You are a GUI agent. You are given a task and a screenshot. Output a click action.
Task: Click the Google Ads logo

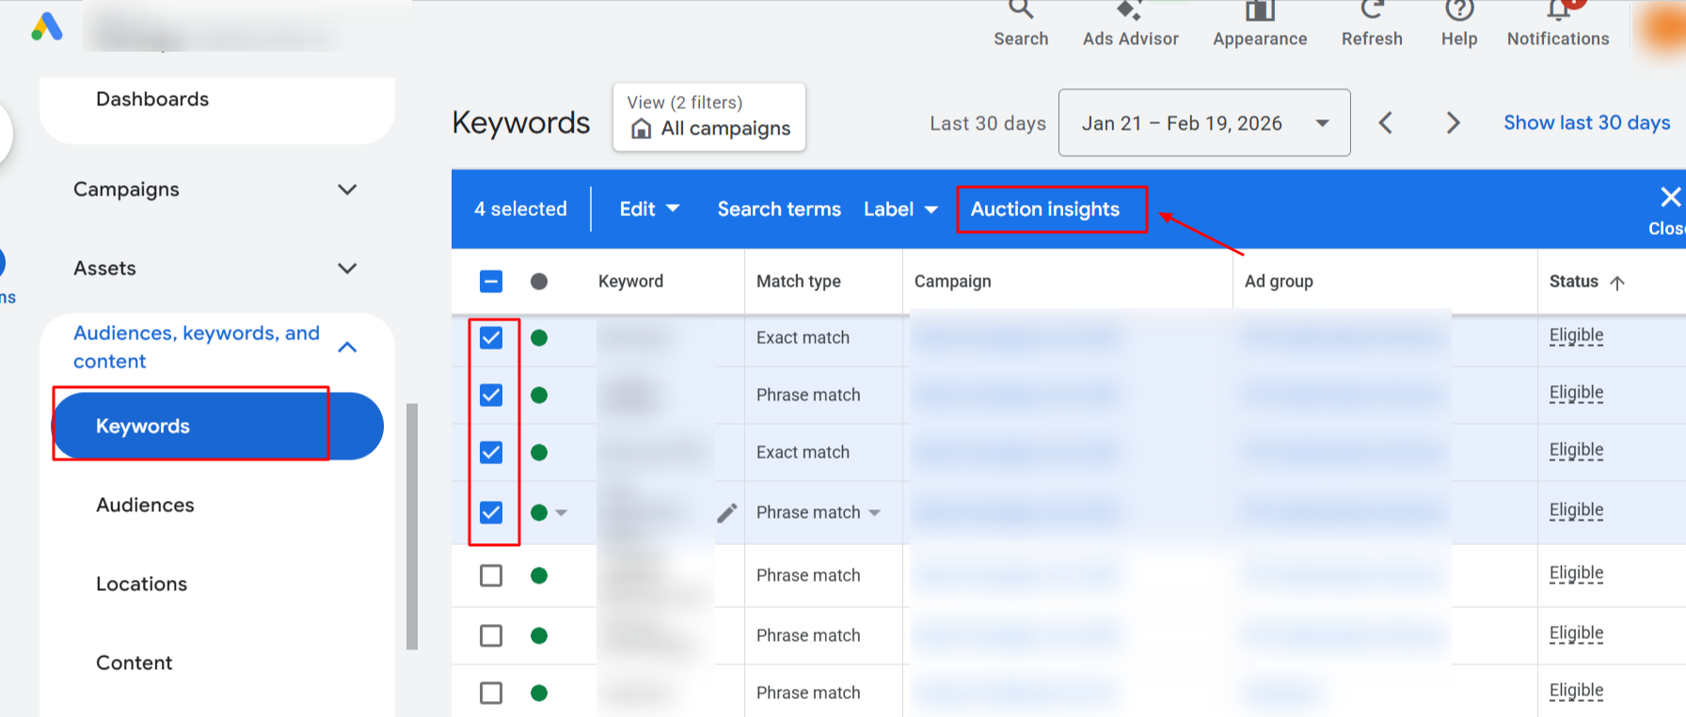tap(47, 26)
